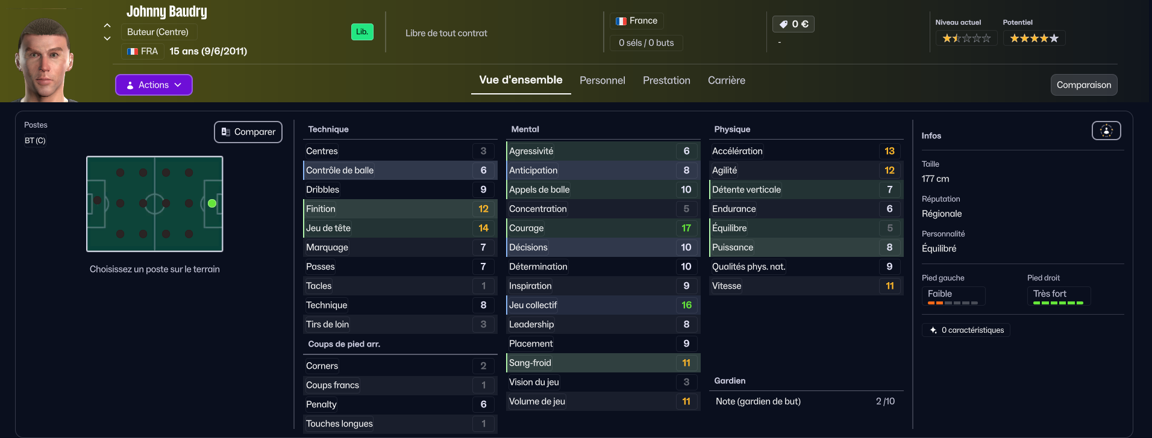The image size is (1152, 438).
Task: Click the Infos panel player icon button
Action: click(1106, 131)
